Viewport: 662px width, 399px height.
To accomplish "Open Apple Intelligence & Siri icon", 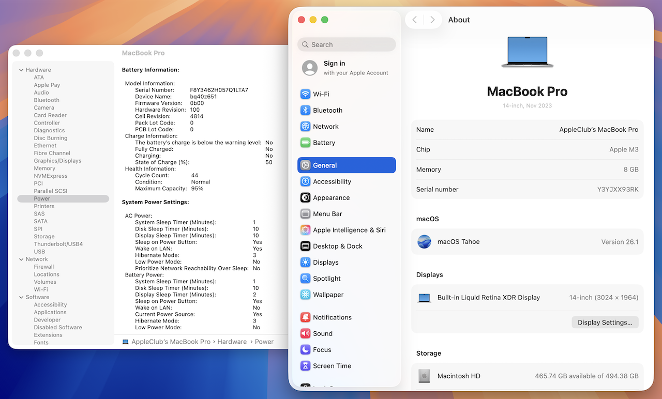I will click(x=305, y=230).
